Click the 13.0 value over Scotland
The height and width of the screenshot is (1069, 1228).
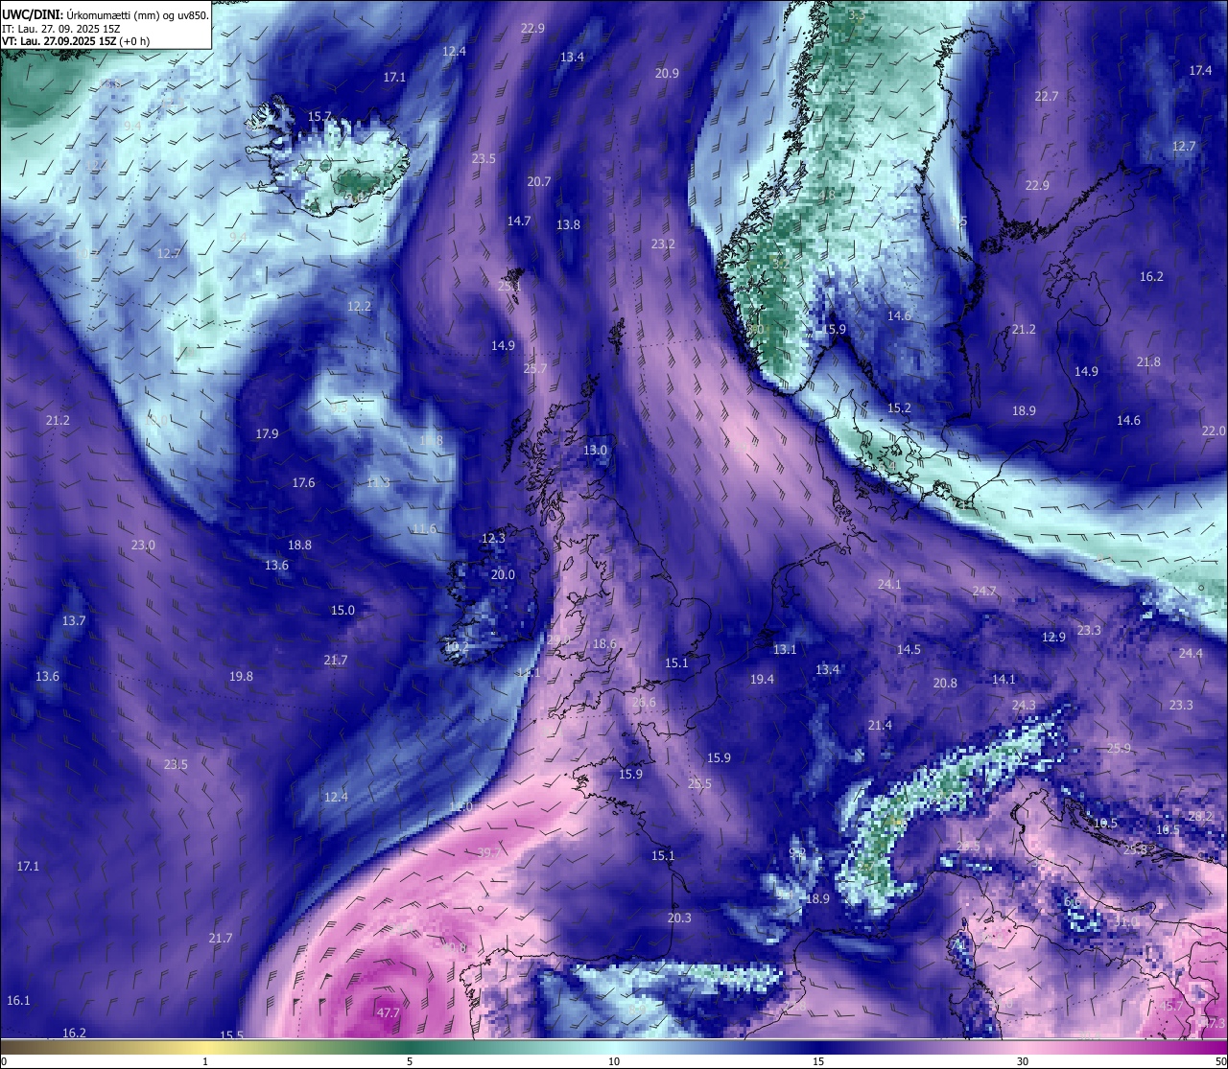(x=596, y=450)
